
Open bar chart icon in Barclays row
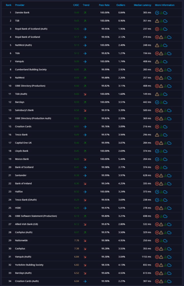pyautogui.click(x=161, y=102)
